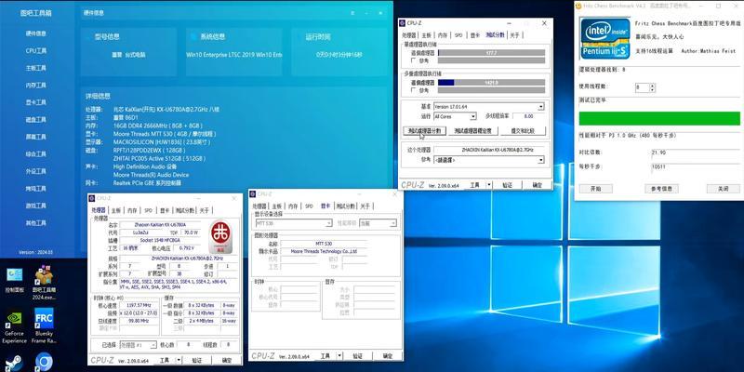Click the 使用线程数 thread count input field
Image resolution: width=744 pixels, height=372 pixels.
point(643,87)
